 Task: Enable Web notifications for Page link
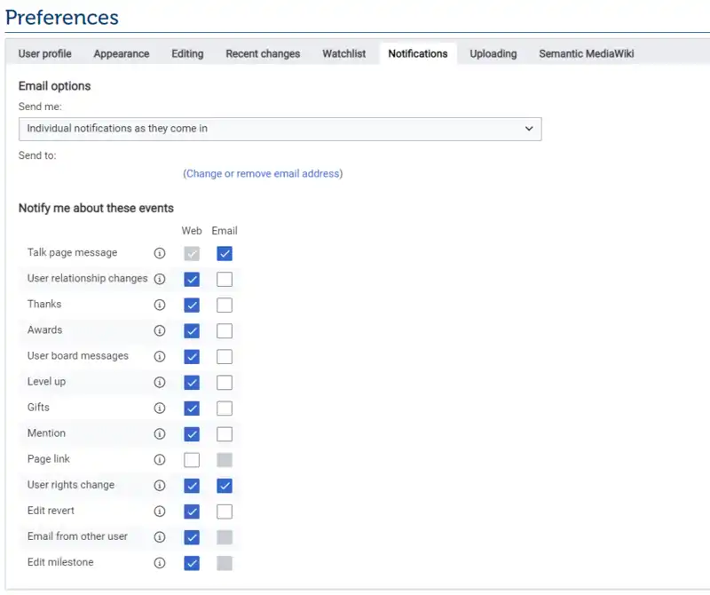point(192,459)
